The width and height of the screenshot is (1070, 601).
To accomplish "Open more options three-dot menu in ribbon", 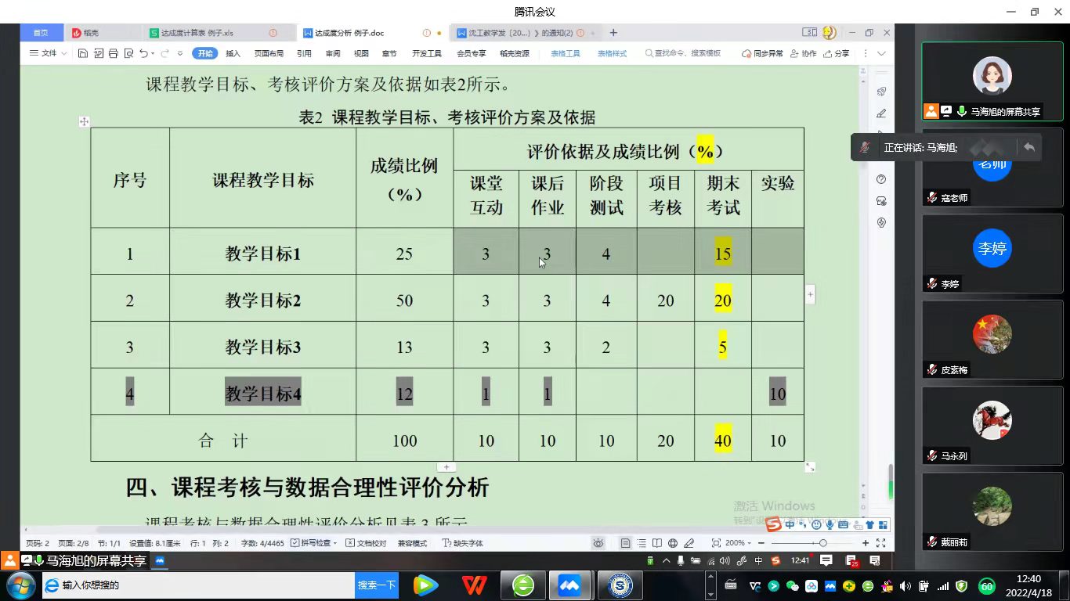I will coord(866,53).
